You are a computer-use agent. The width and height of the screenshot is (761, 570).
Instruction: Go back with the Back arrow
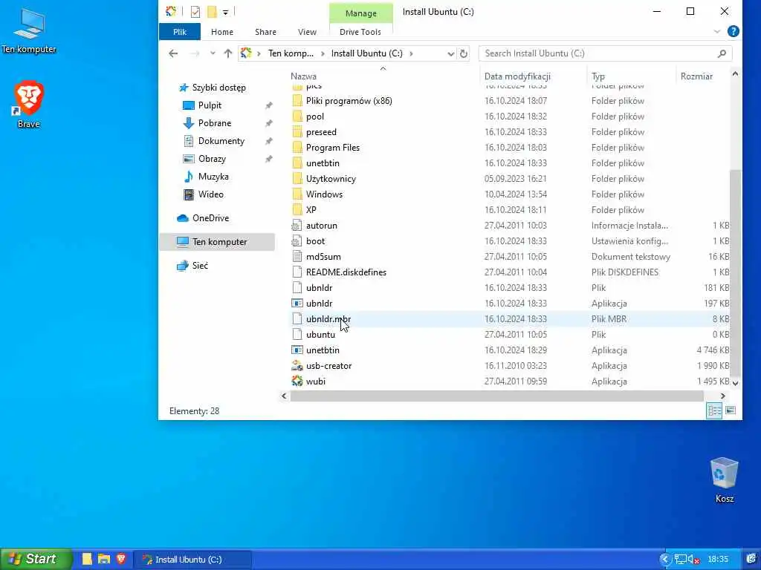point(173,53)
